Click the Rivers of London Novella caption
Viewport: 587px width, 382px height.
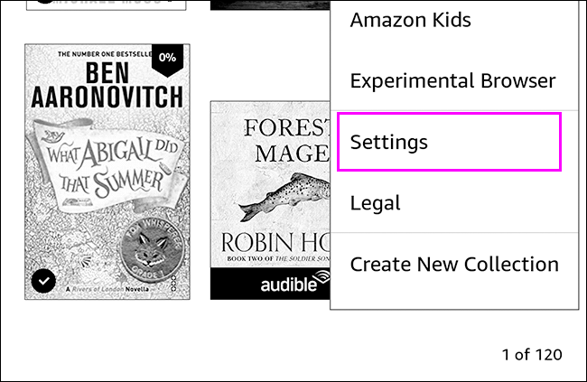pos(108,287)
